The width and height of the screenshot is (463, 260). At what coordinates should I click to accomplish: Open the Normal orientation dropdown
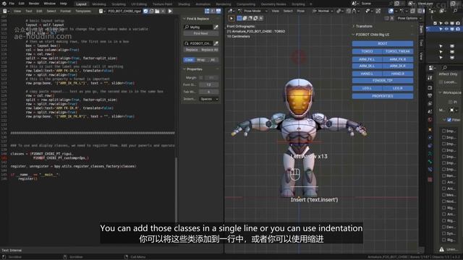(323, 11)
